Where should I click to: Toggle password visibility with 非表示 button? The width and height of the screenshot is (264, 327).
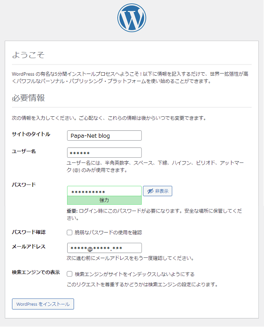pyautogui.click(x=157, y=191)
